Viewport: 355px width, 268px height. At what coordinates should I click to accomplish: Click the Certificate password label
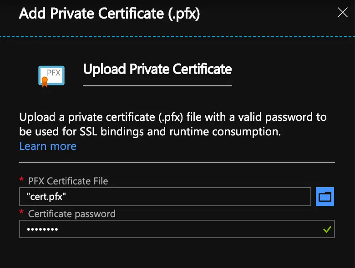pos(72,214)
